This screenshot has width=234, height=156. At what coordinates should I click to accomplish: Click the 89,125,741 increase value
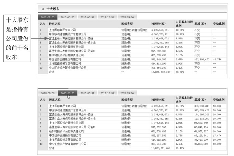[x=201, y=135]
